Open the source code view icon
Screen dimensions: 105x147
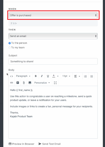tap(11, 76)
